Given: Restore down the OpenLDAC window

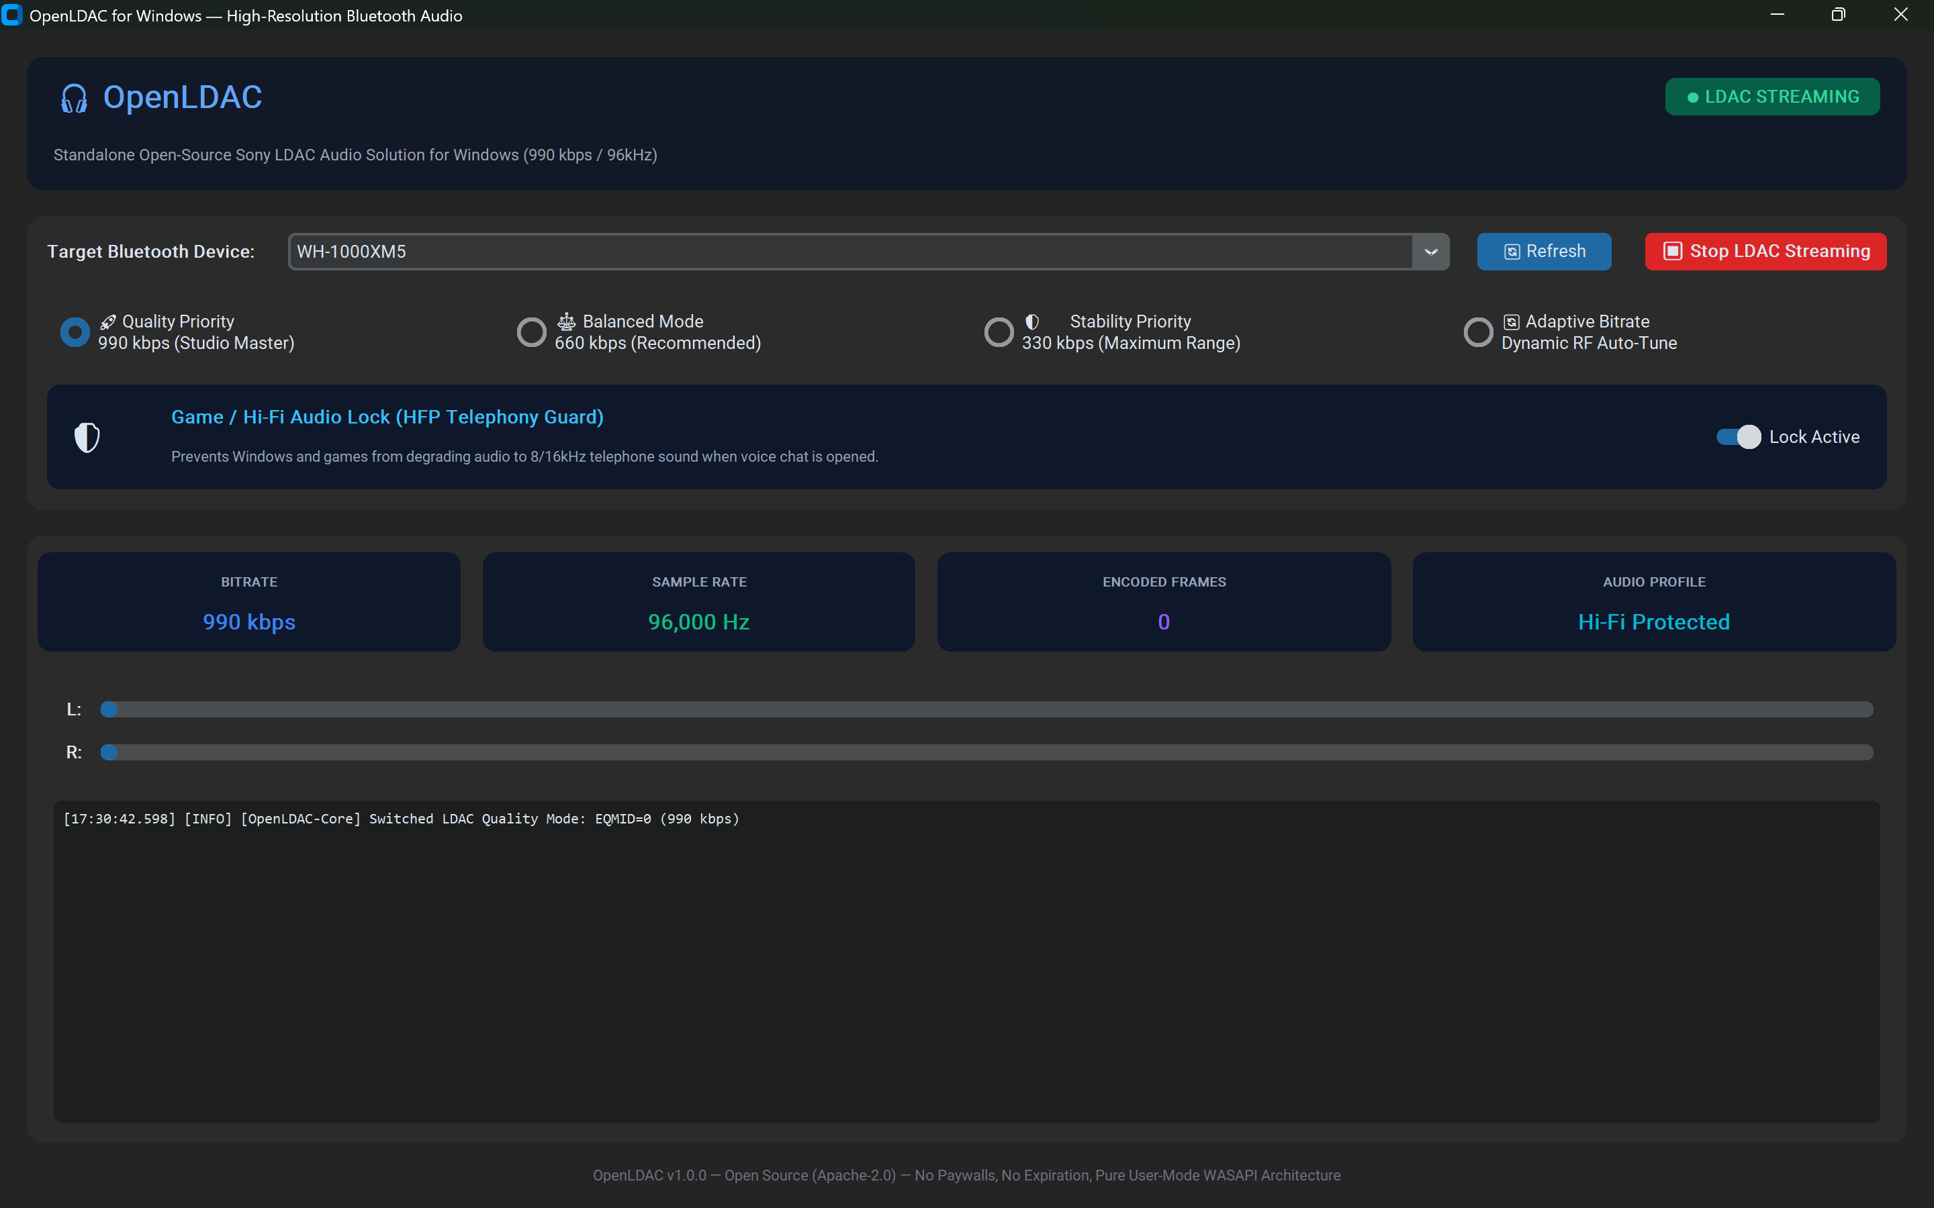Looking at the screenshot, I should pyautogui.click(x=1838, y=15).
